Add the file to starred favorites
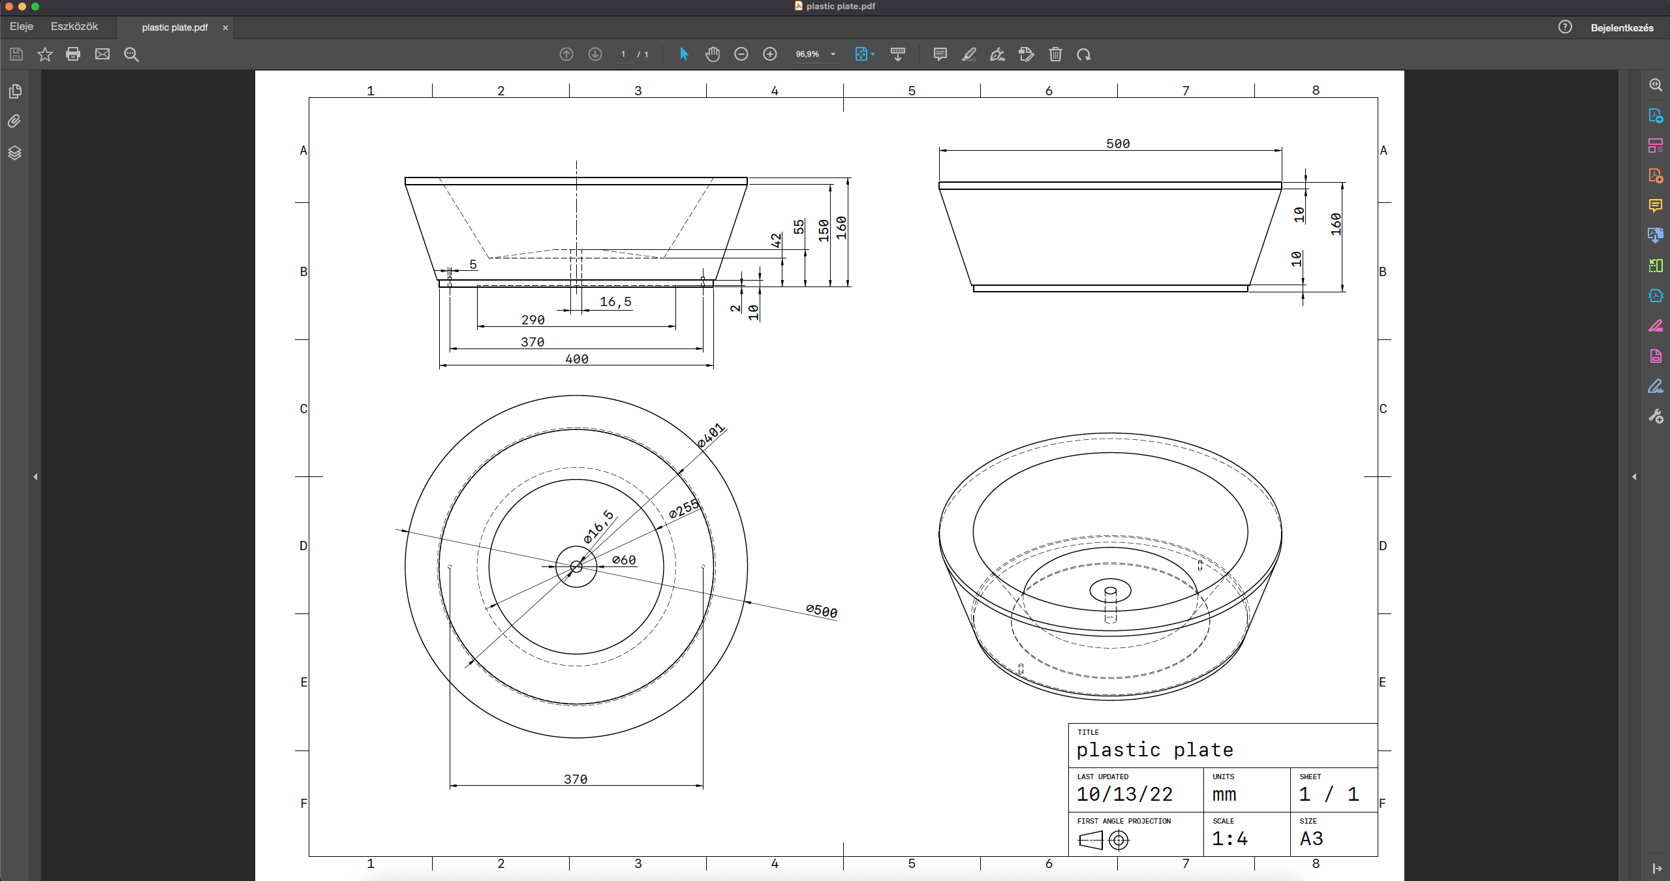Viewport: 1670px width, 881px height. pyautogui.click(x=44, y=54)
